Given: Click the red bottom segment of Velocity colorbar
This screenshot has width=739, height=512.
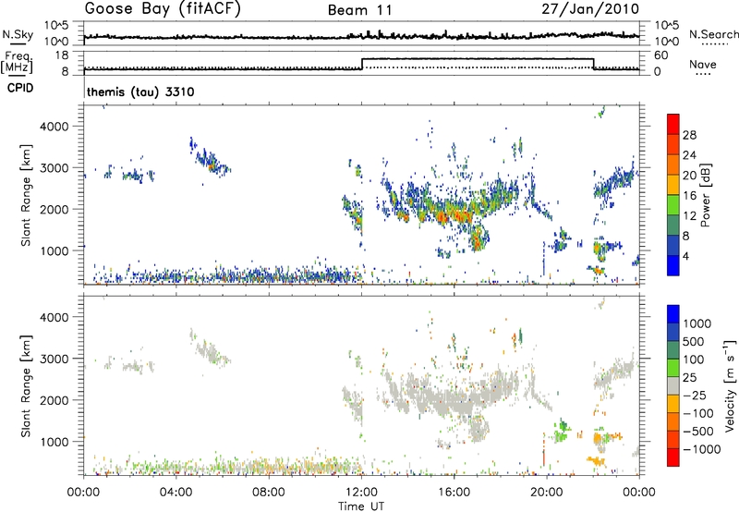Looking at the screenshot, I should 673,457.
